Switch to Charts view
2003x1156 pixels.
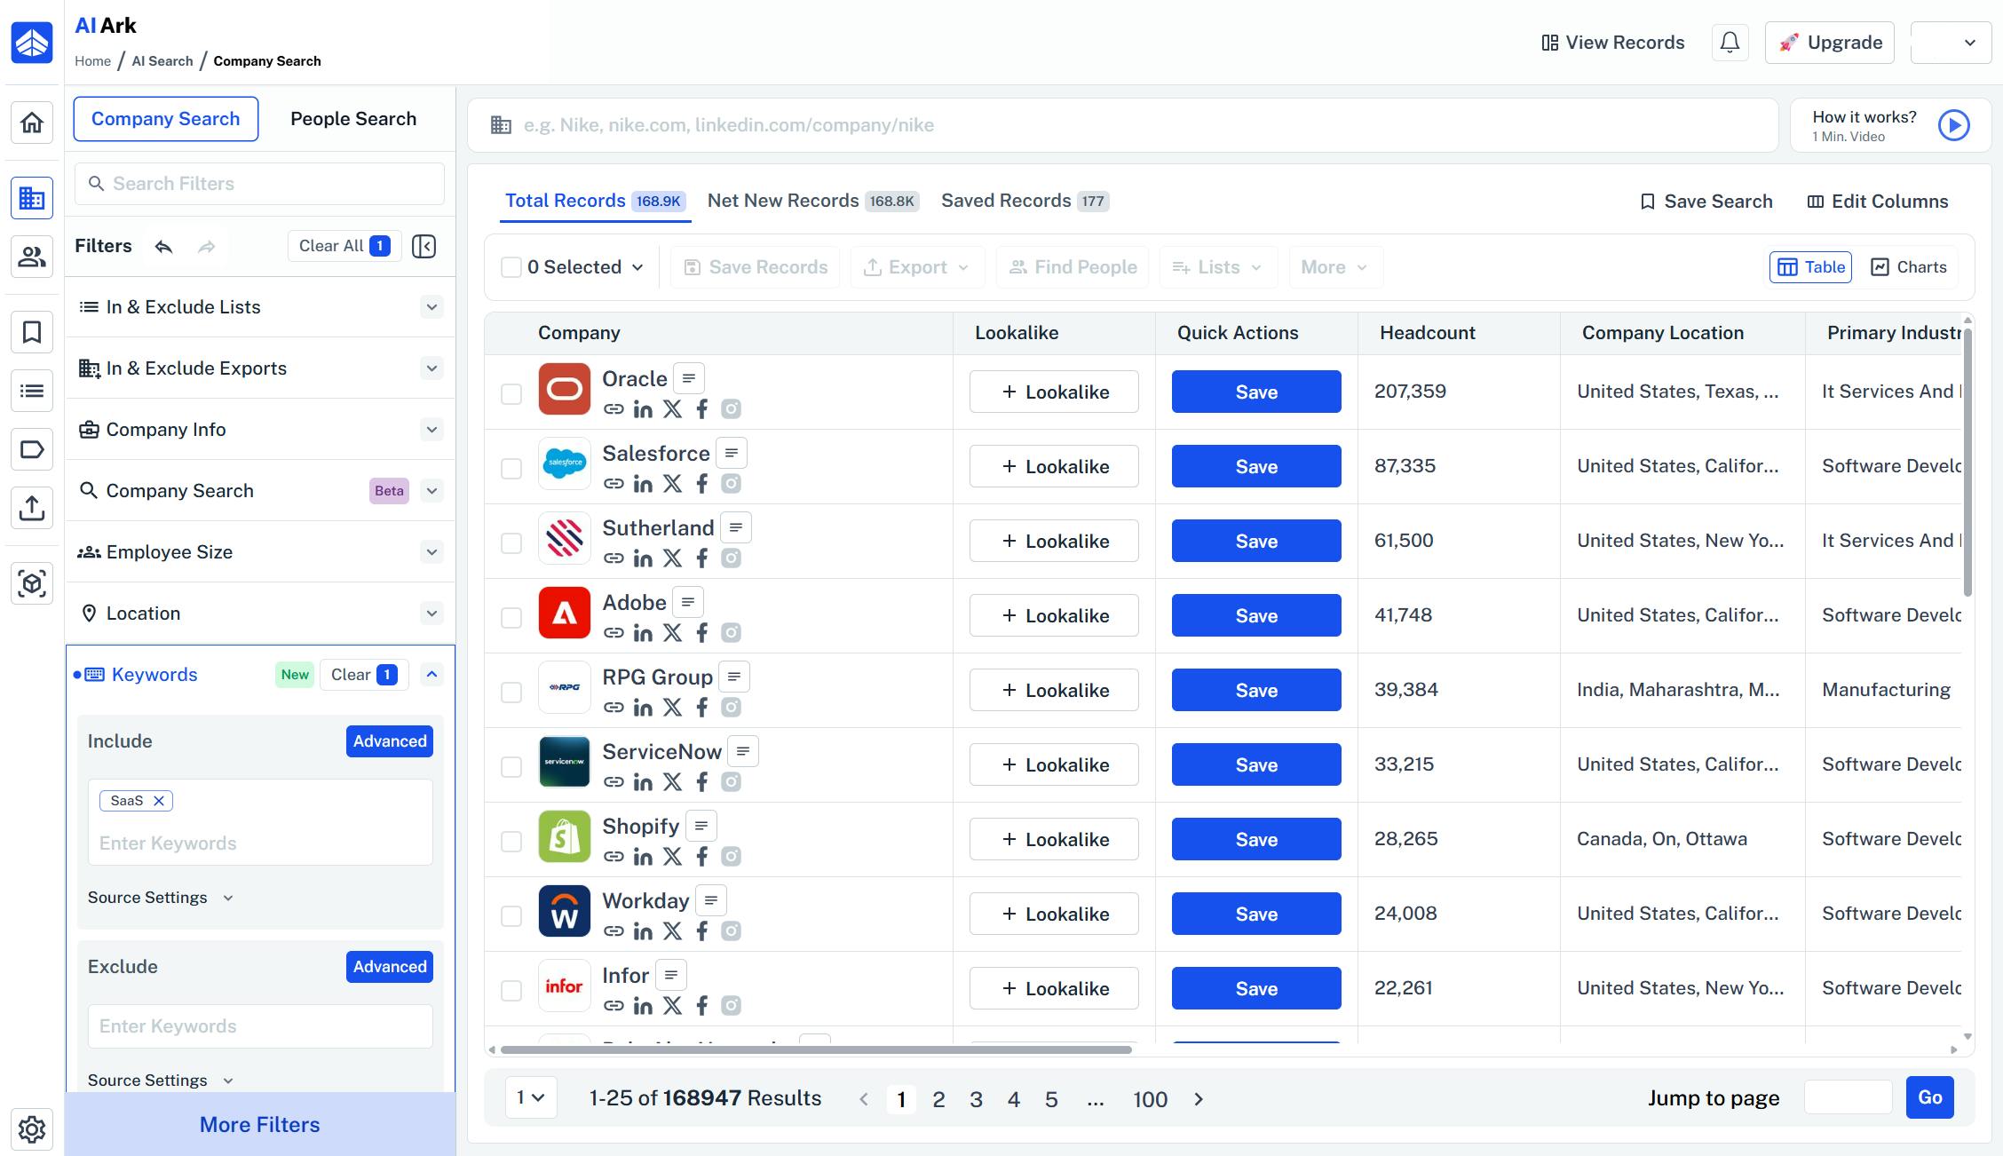(x=1909, y=267)
